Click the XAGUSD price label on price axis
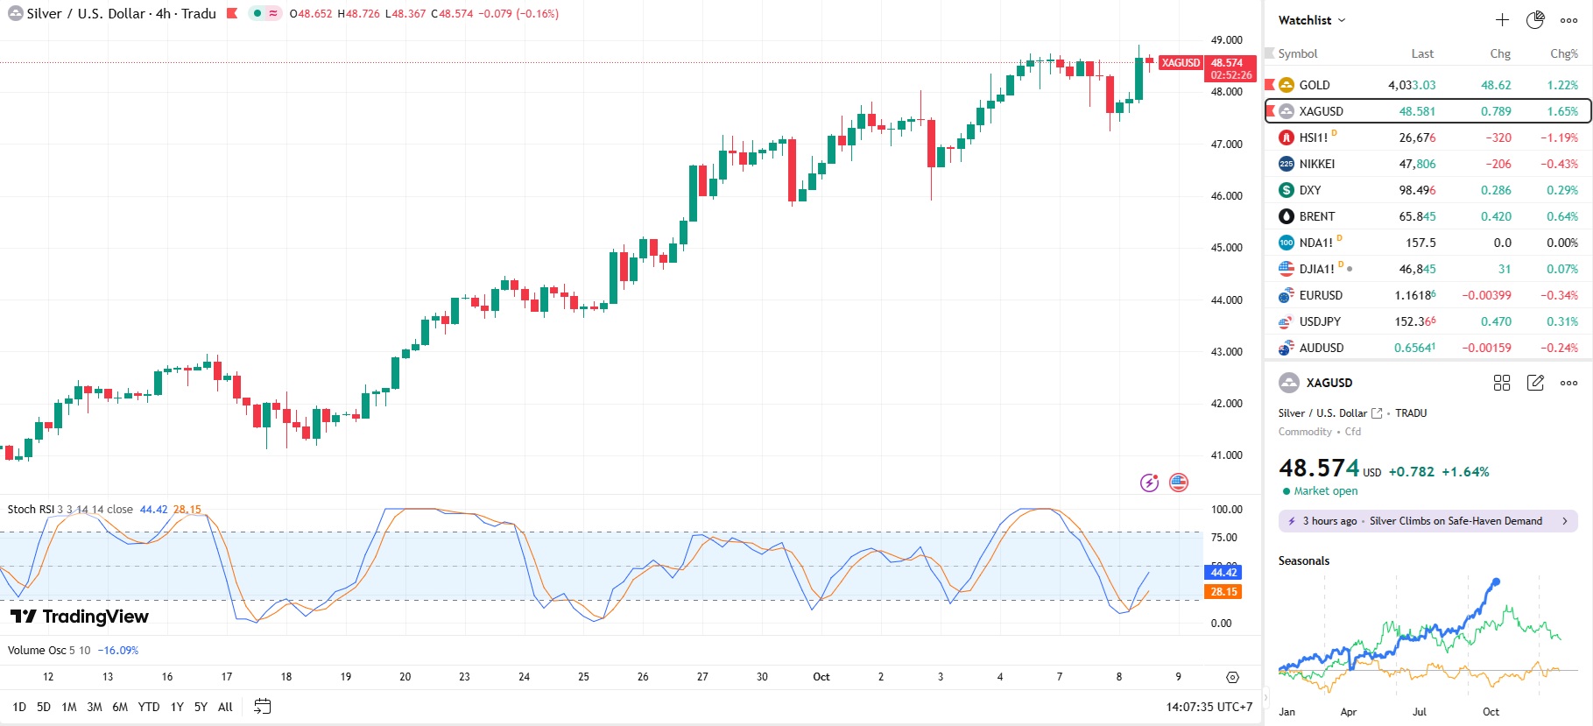 pyautogui.click(x=1181, y=63)
